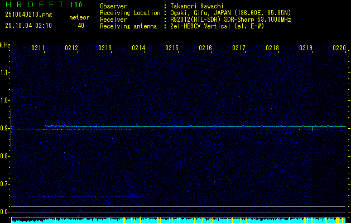Image resolution: width=351 pixels, height=223 pixels.
Task: Click the bright green carrier signal line
Action: 196,127
